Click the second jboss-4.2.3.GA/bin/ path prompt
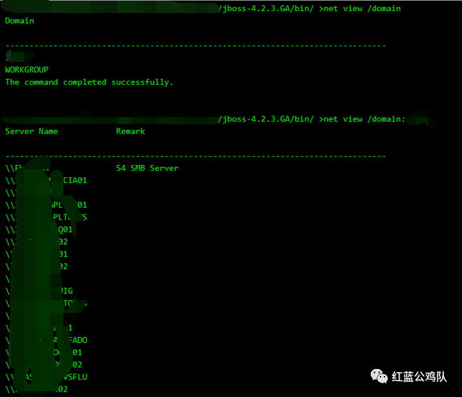Image resolution: width=462 pixels, height=397 pixels. pyautogui.click(x=267, y=119)
